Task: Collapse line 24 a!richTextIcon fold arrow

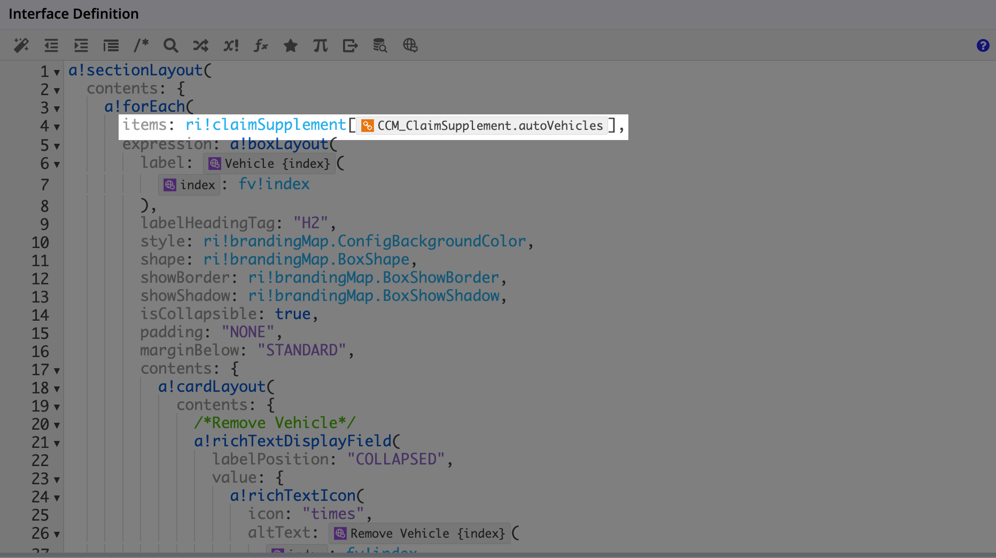Action: [x=57, y=498]
